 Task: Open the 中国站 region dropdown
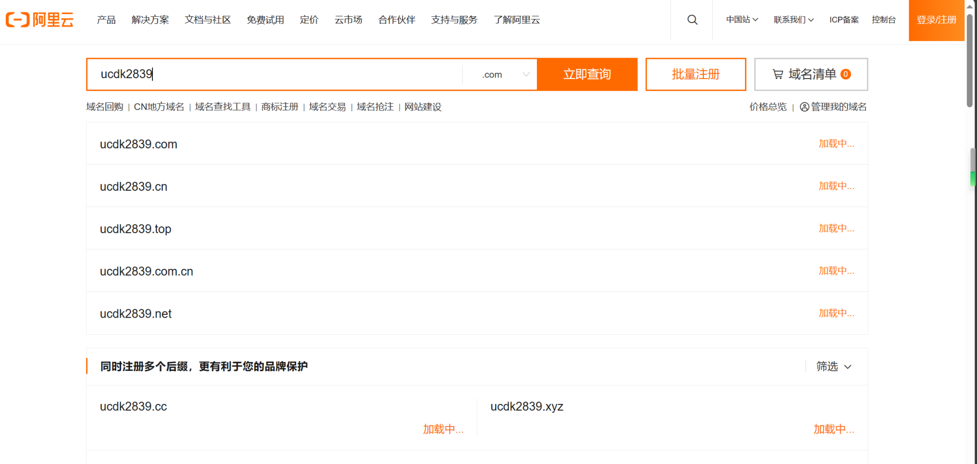click(x=742, y=20)
